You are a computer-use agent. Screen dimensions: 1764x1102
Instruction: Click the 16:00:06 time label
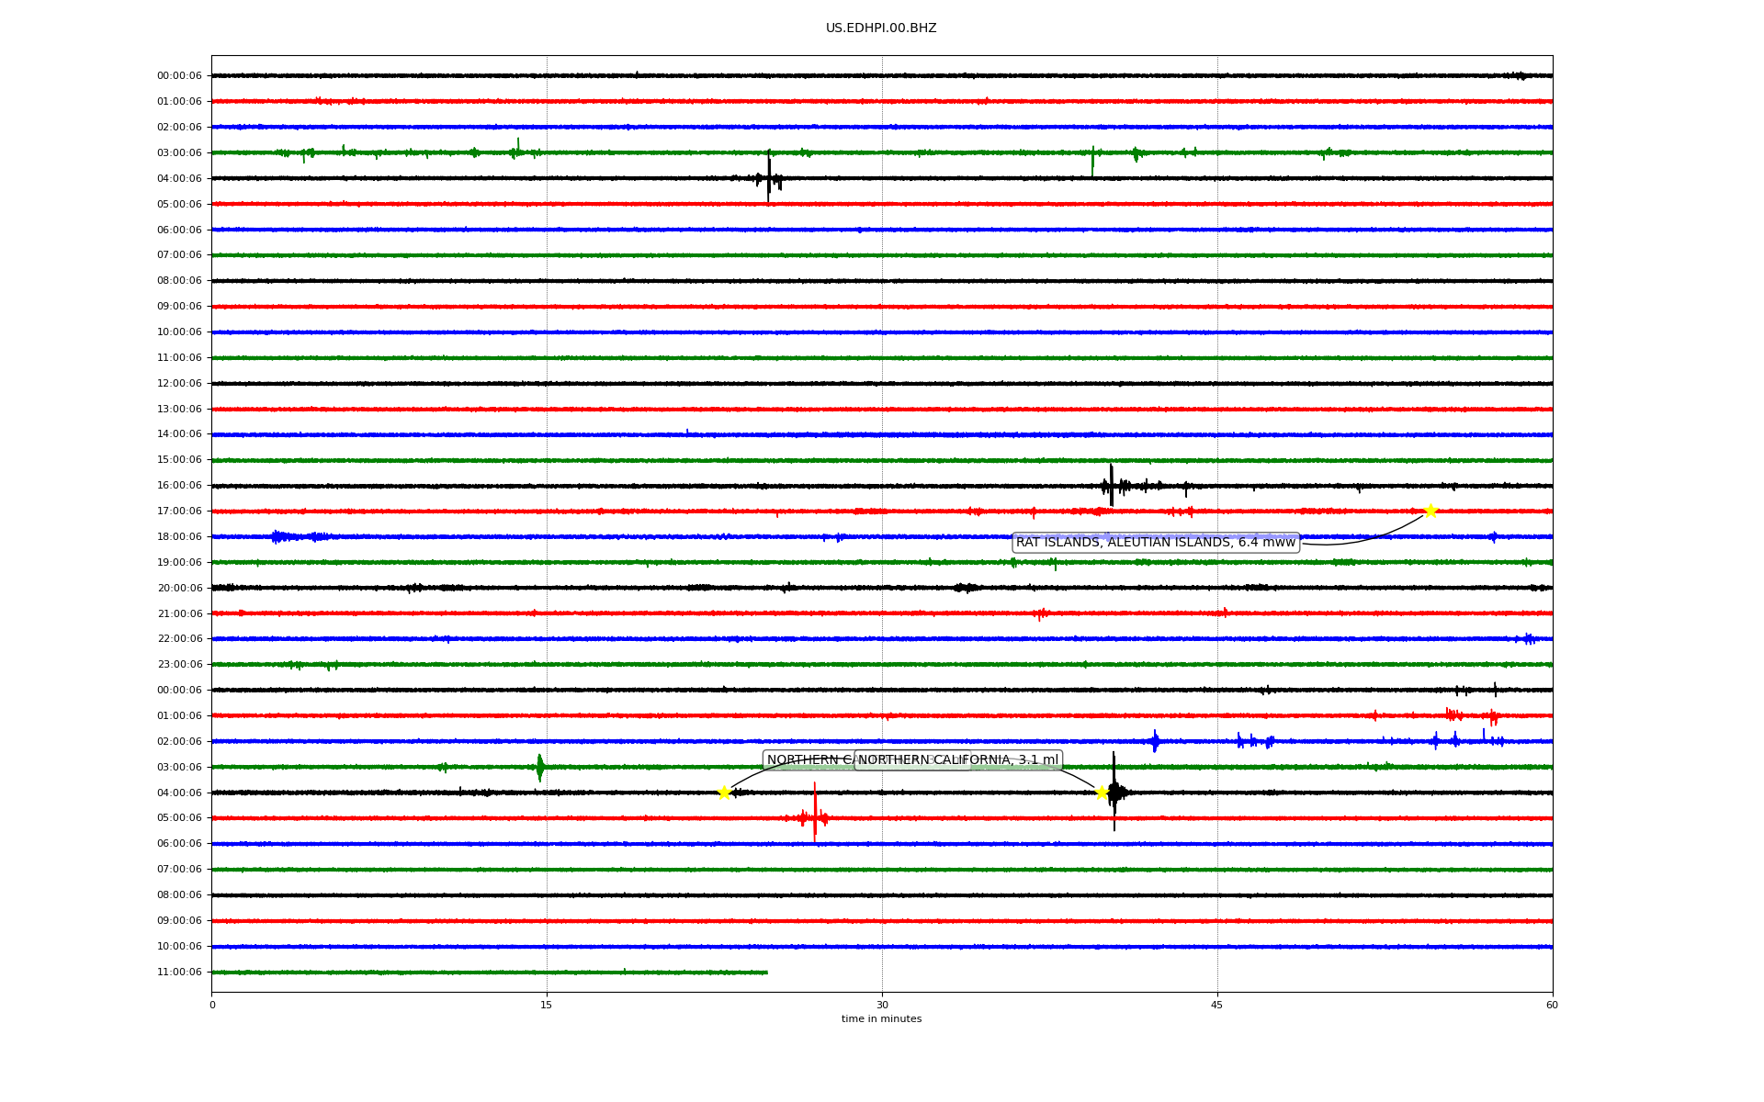(179, 486)
